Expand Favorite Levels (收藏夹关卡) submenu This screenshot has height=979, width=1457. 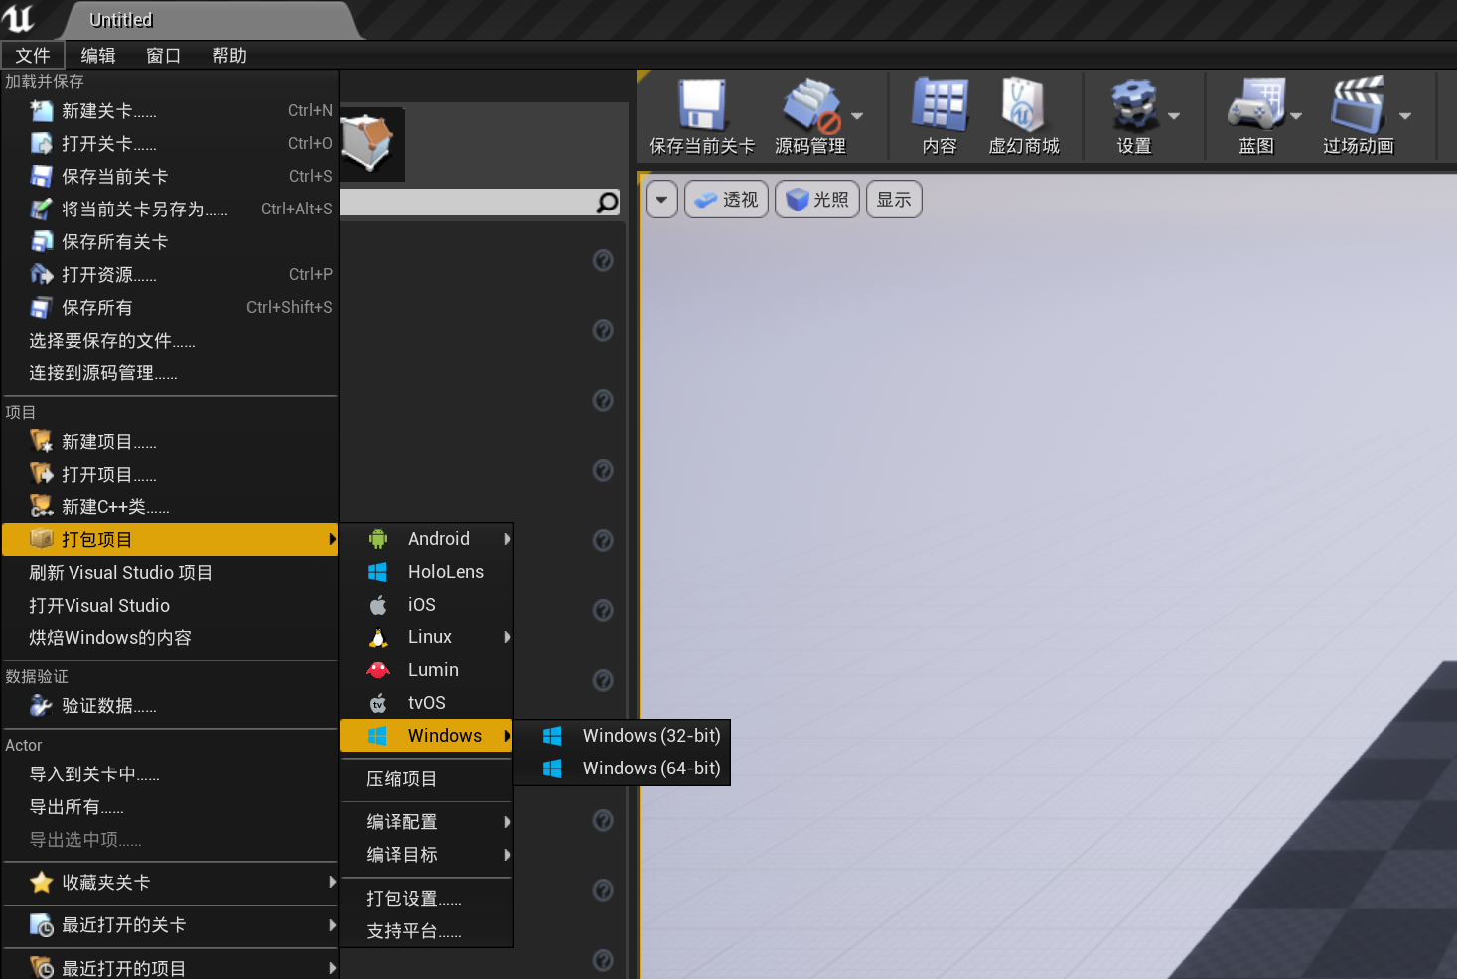click(170, 883)
